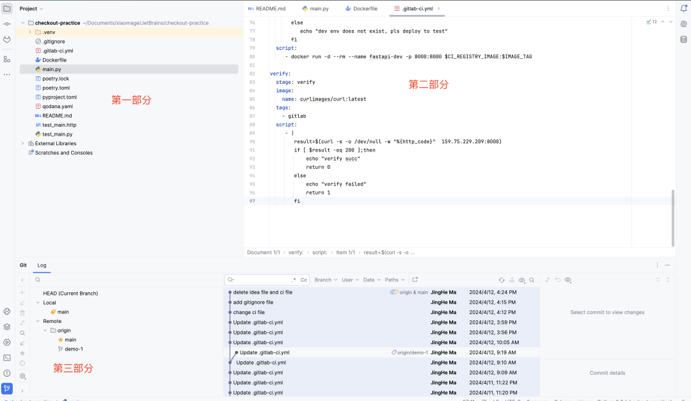
Task: Switch to the Dockerfile editor tab
Action: point(361,9)
